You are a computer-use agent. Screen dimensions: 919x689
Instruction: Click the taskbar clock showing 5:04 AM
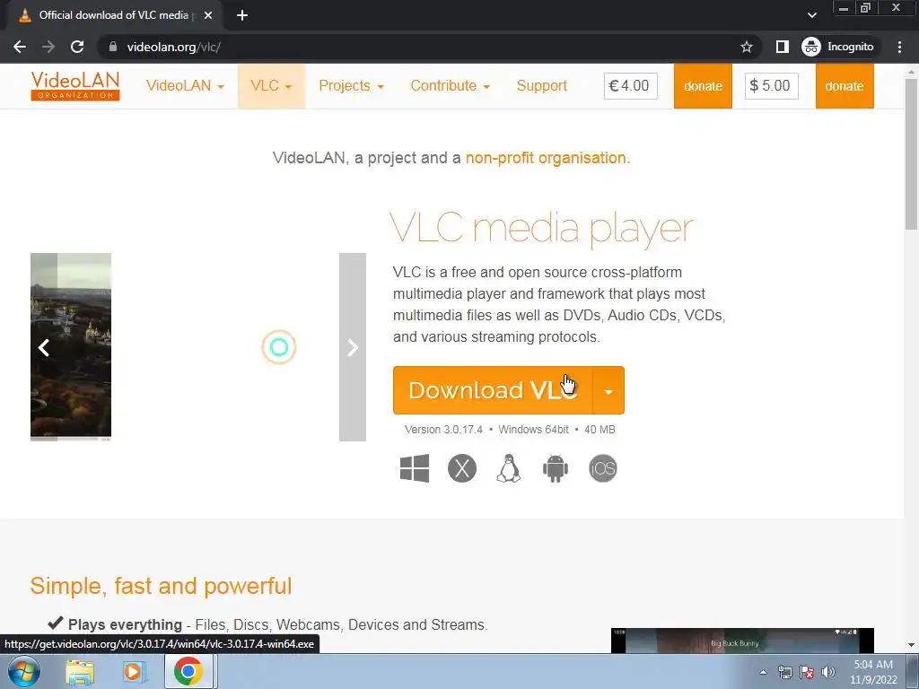click(x=873, y=672)
